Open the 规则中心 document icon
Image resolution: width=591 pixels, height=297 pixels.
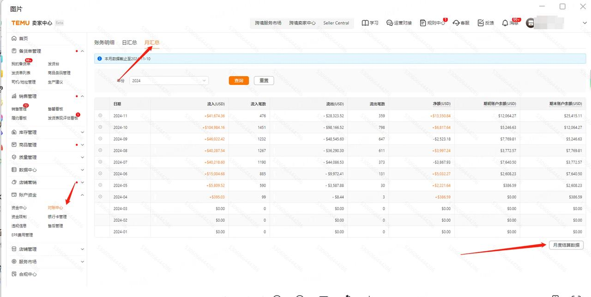click(x=423, y=23)
